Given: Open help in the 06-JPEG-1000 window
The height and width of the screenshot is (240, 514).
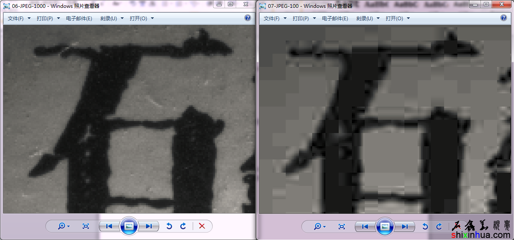Looking at the screenshot, I should coord(248,18).
